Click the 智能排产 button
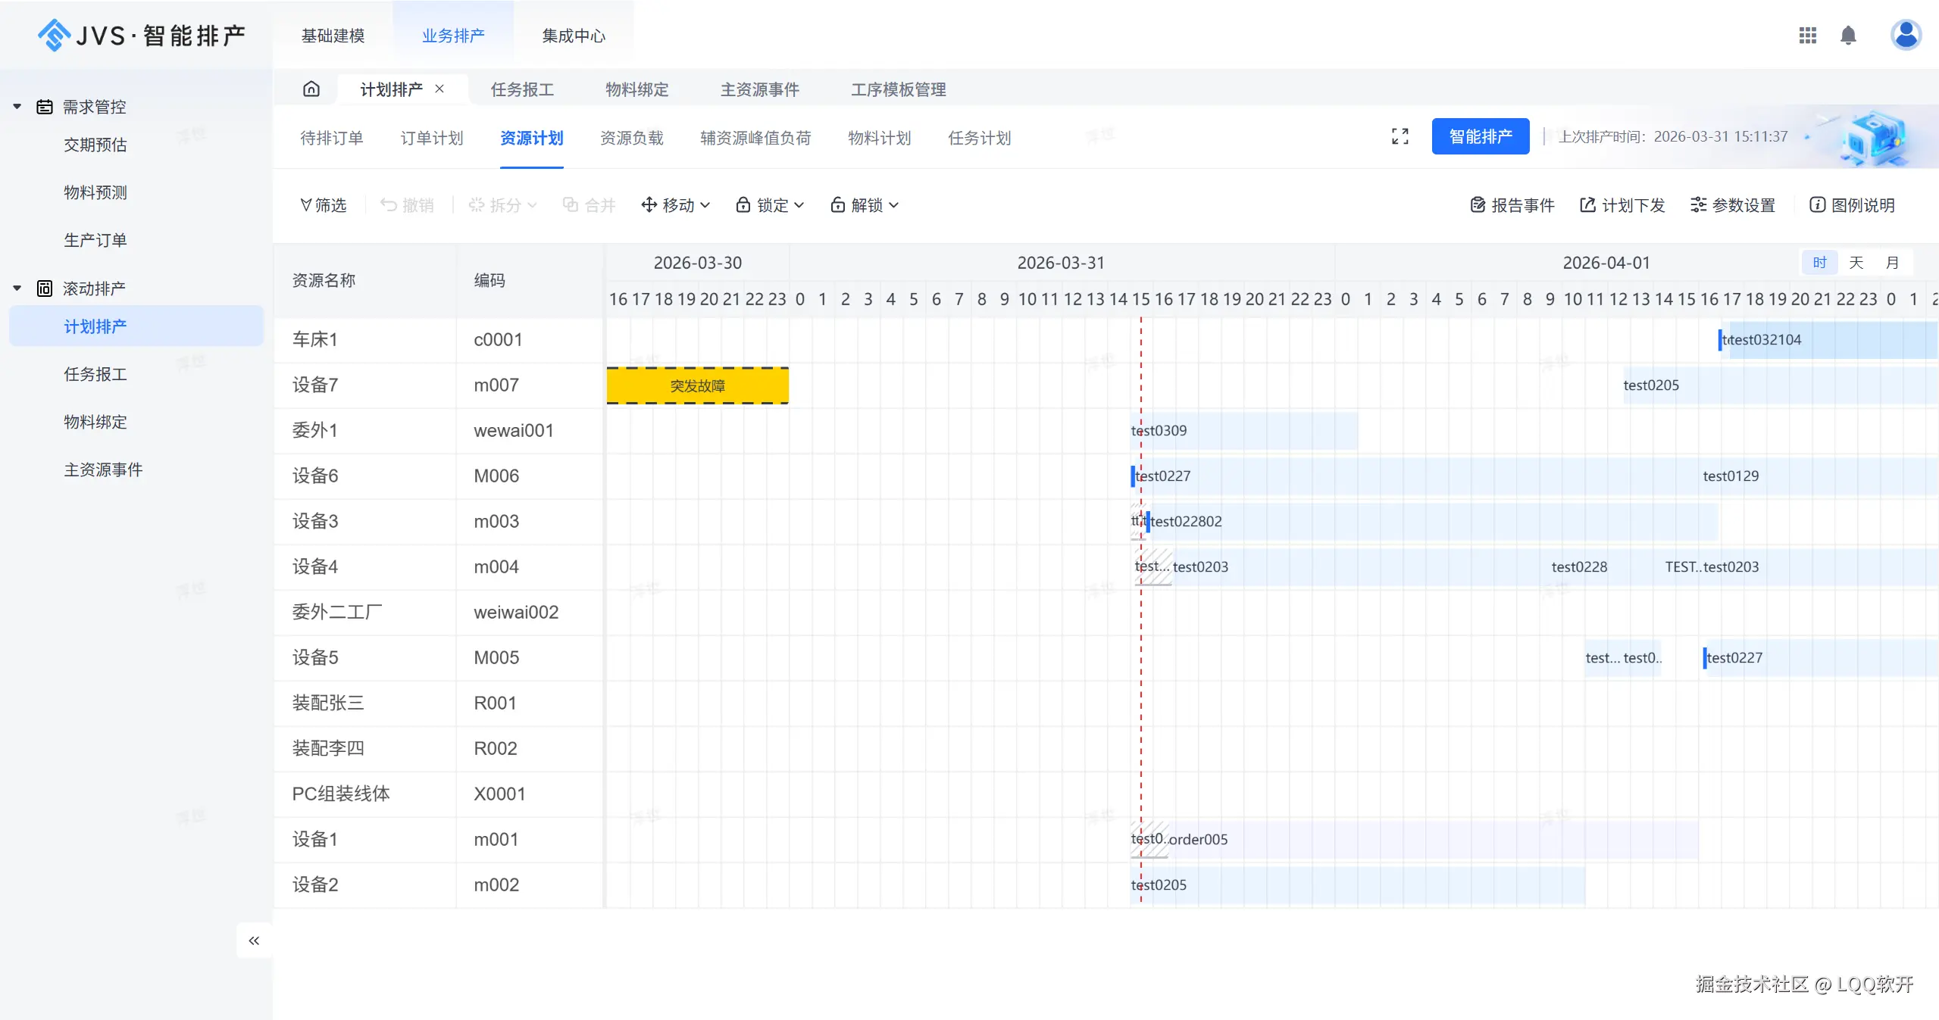The image size is (1939, 1020). coord(1480,136)
